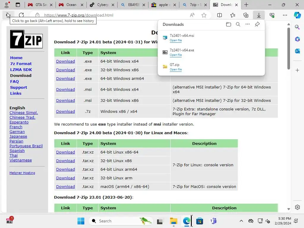The height and width of the screenshot is (228, 304).
Task: Open the Support page
Action: tap(19, 88)
